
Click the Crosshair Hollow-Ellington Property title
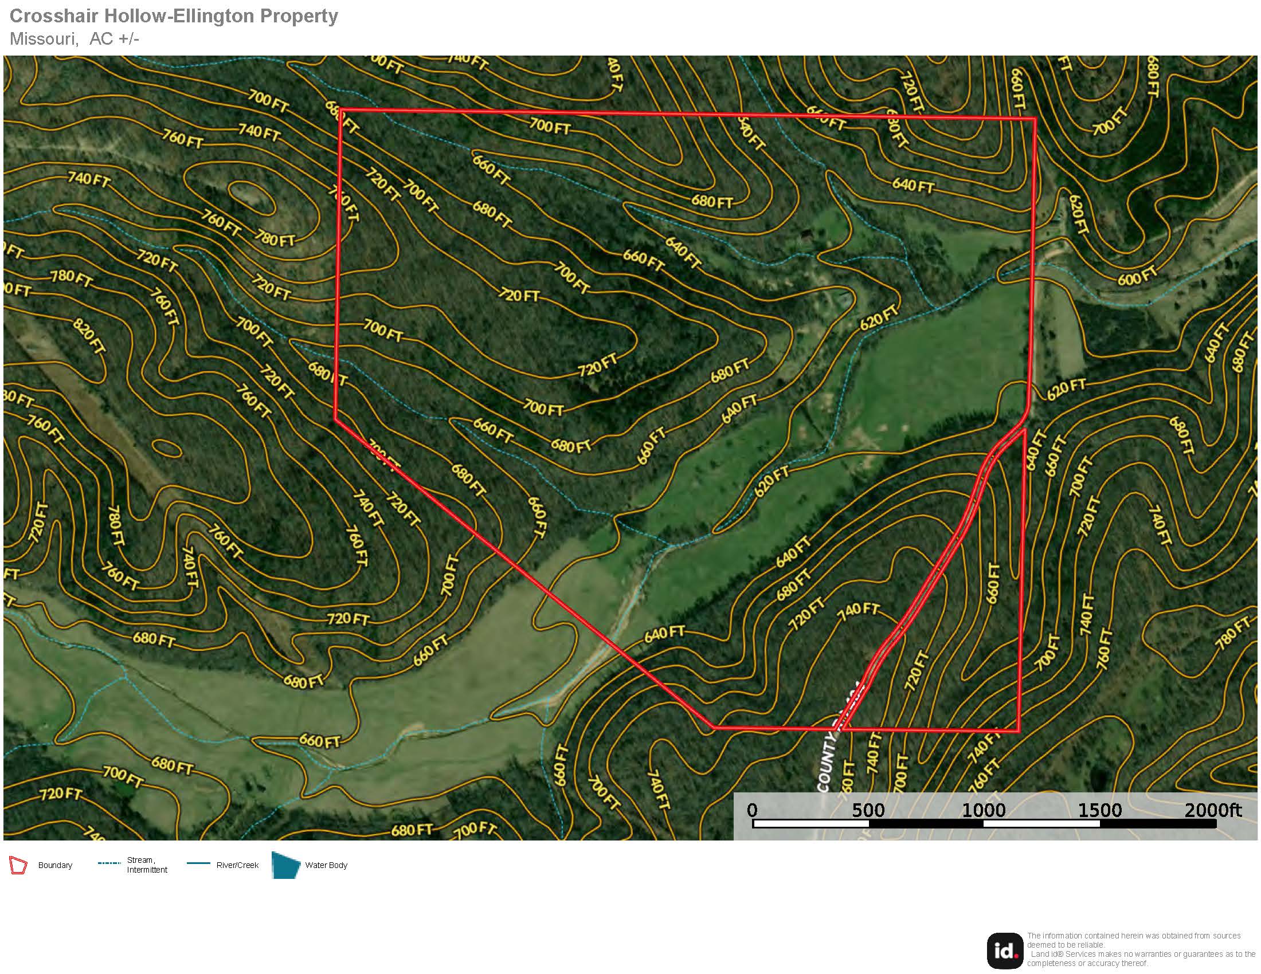point(173,17)
